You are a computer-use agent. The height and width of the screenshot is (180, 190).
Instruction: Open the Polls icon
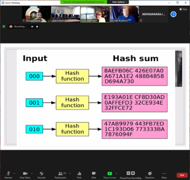pyautogui.click(x=79, y=175)
